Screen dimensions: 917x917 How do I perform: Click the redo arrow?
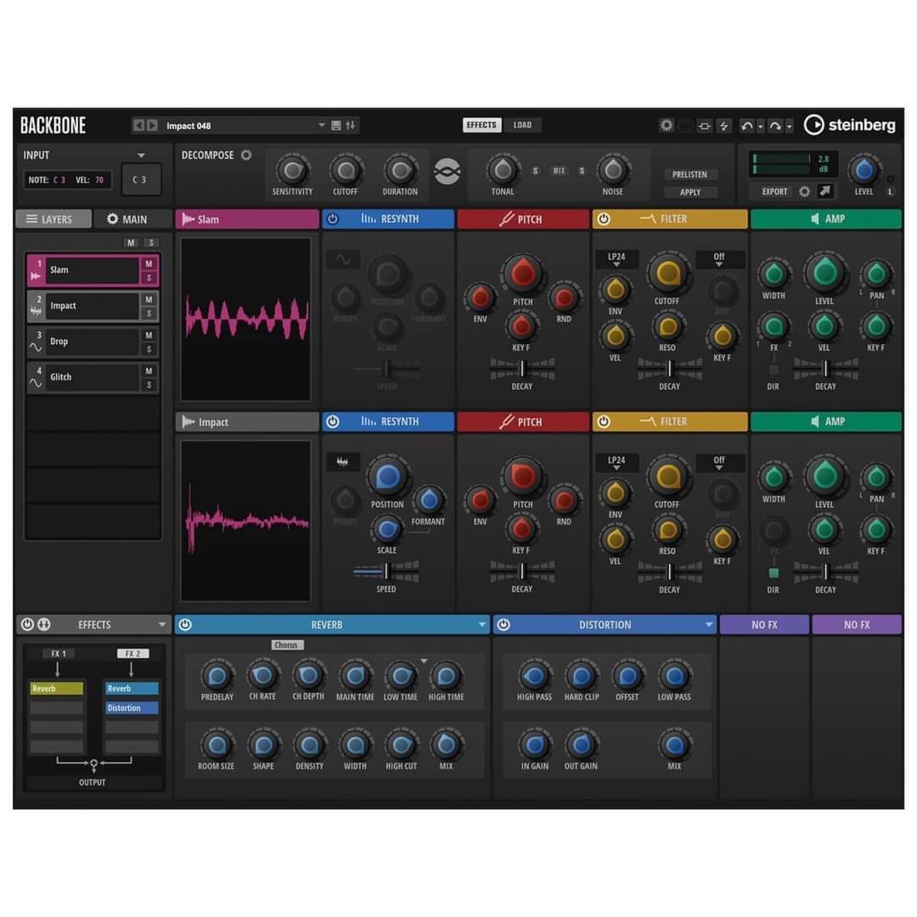click(x=775, y=126)
